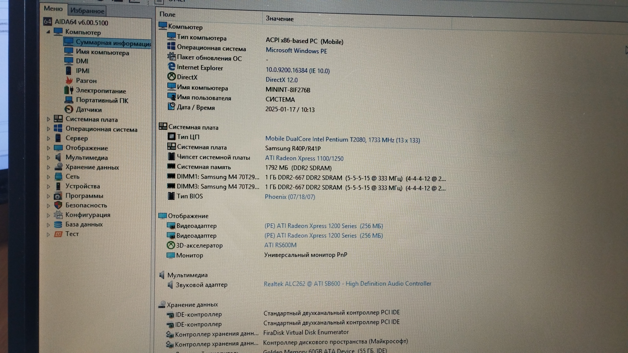This screenshot has width=628, height=353.
Task: Click the DMI icon in sidebar
Action: coord(69,61)
